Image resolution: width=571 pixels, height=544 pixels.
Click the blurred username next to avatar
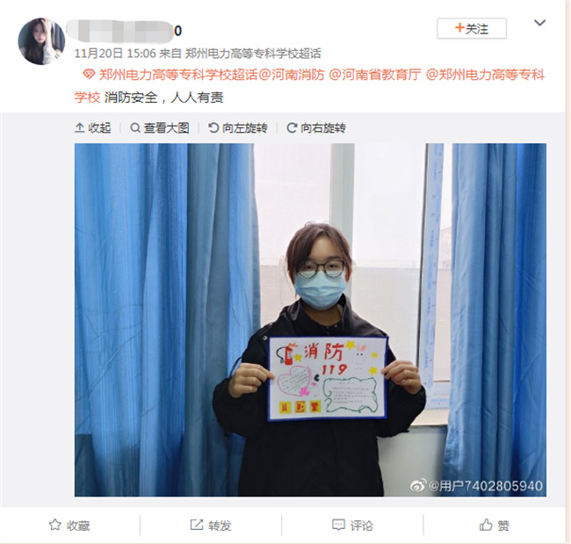pyautogui.click(x=124, y=32)
